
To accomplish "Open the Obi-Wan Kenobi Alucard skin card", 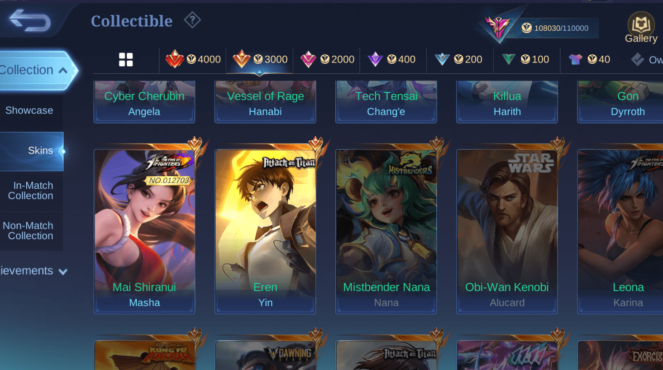I will point(507,231).
